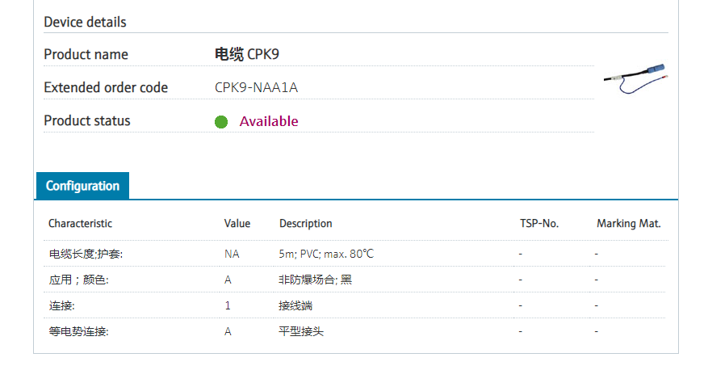Click the Characteristic column header

[80, 224]
